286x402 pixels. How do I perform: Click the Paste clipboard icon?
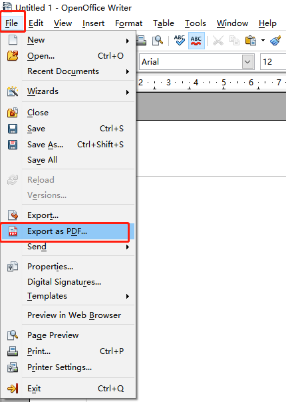point(251,41)
